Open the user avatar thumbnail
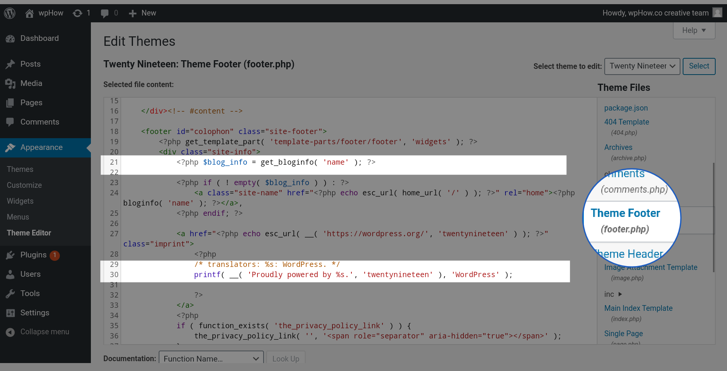The image size is (727, 371). pyautogui.click(x=717, y=13)
